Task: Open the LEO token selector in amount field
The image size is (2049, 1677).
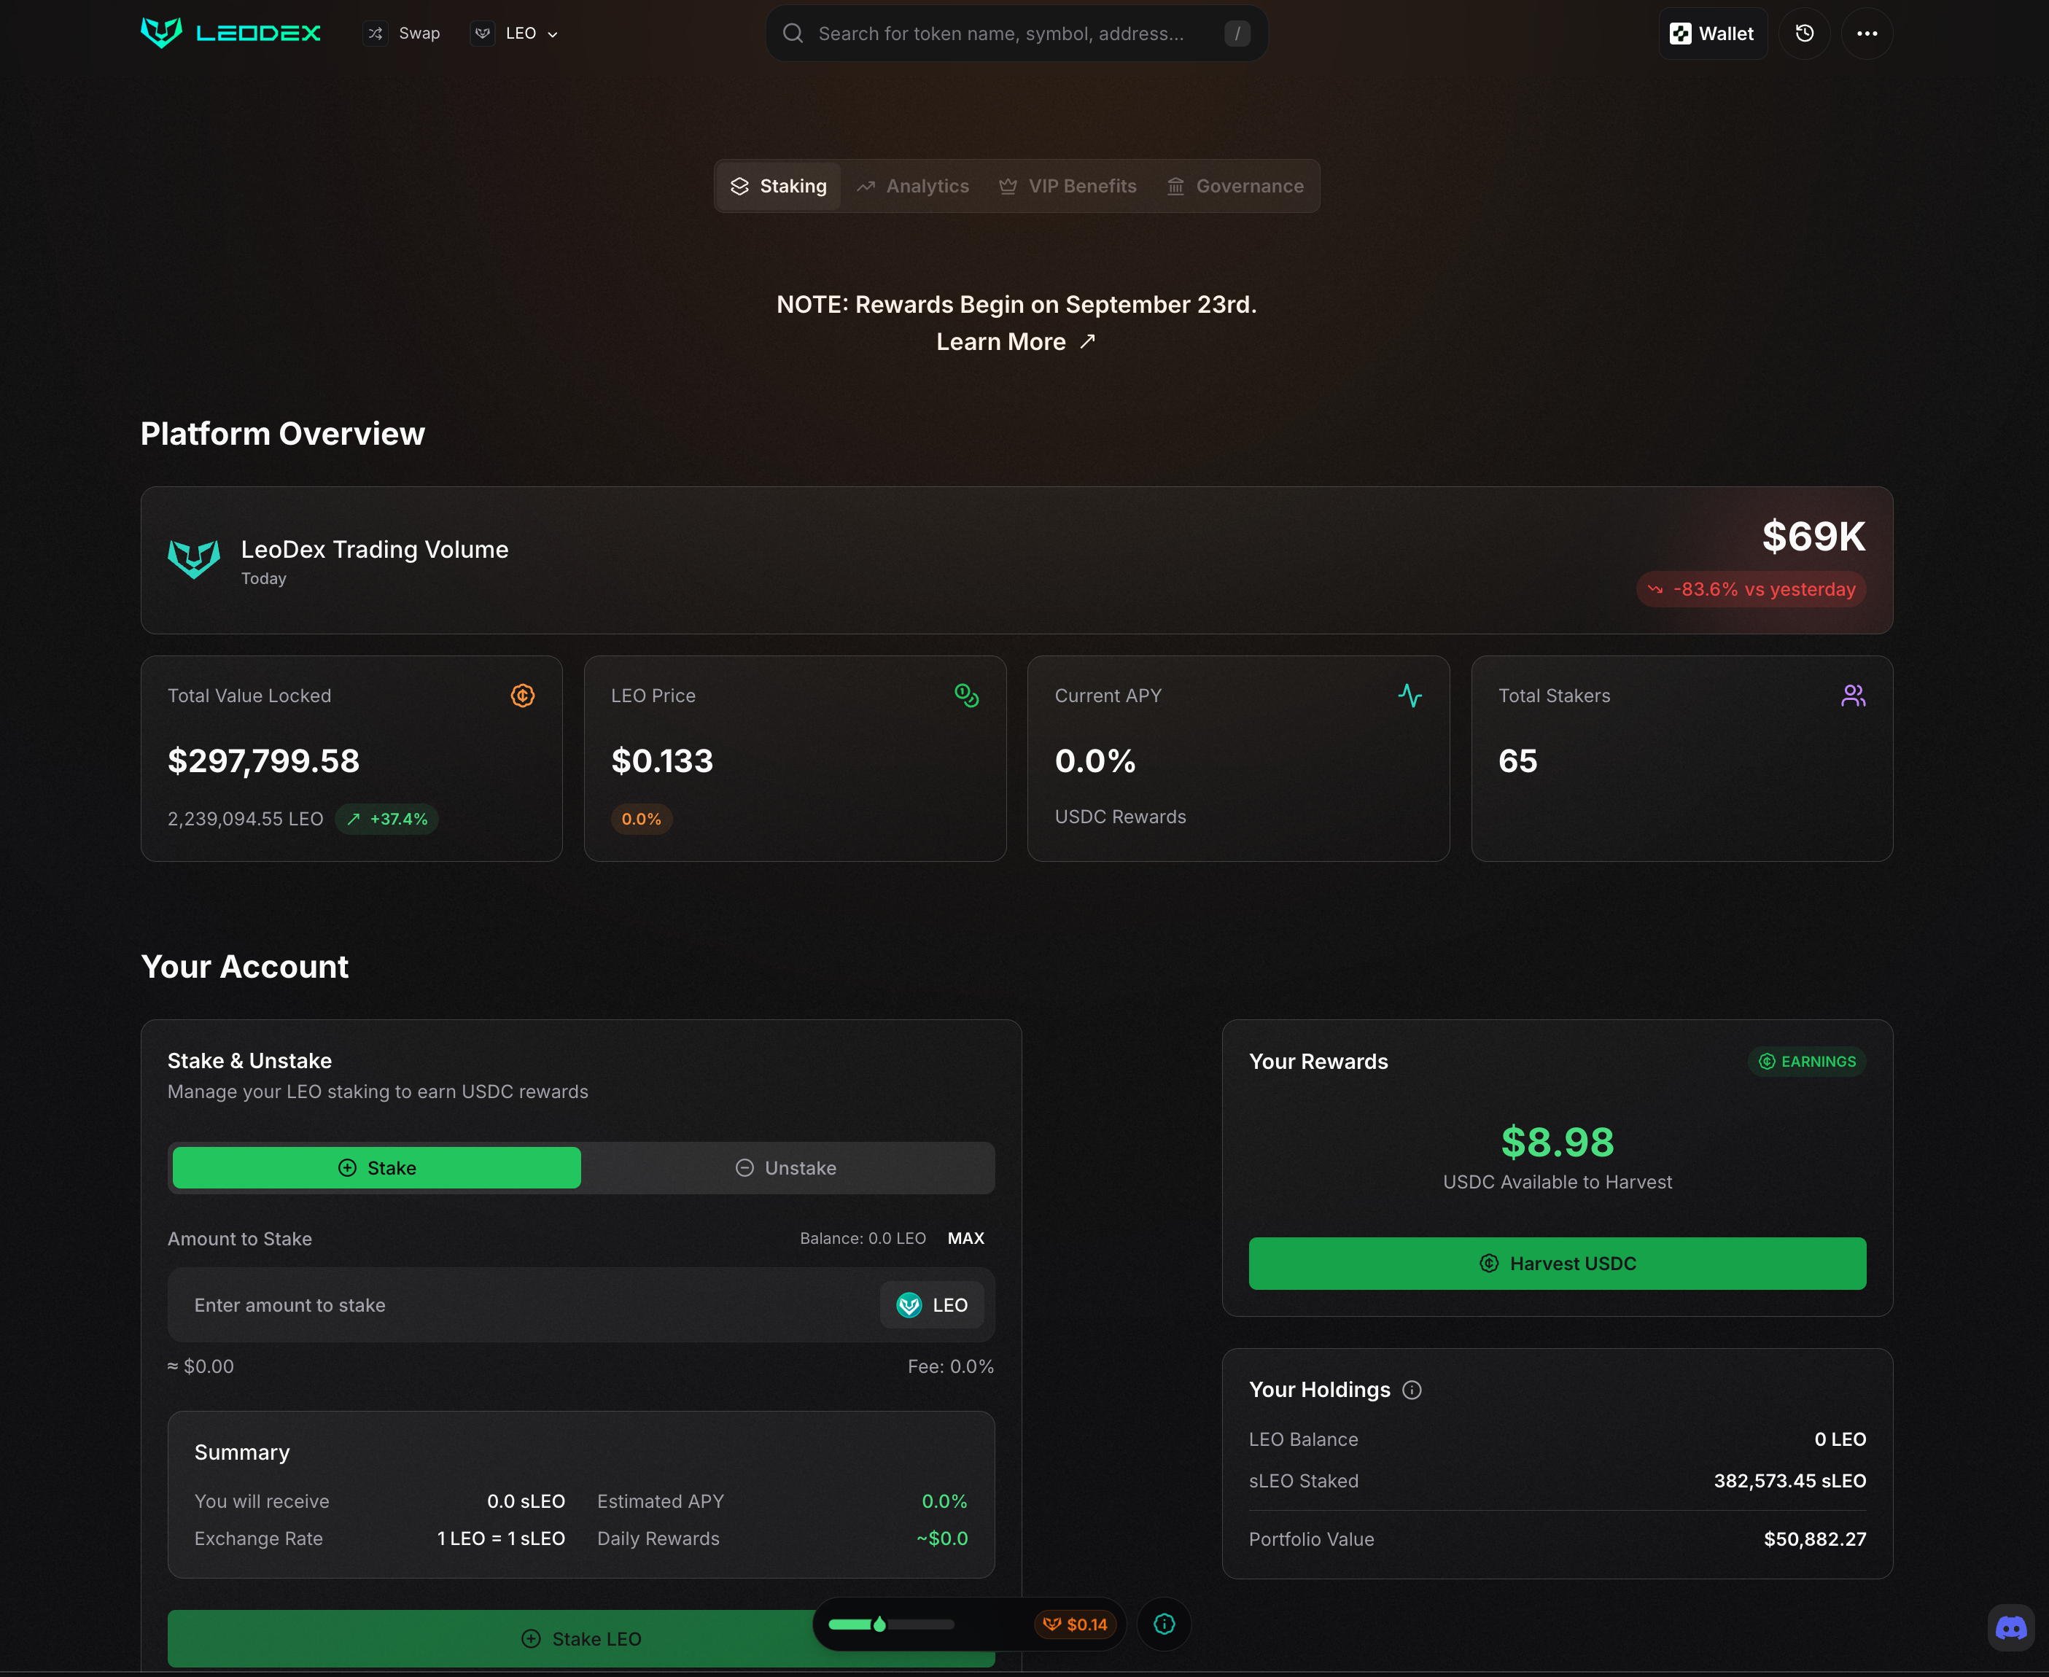Action: [931, 1305]
